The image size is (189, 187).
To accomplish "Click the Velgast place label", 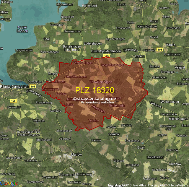I will pyautogui.click(x=180, y=67).
